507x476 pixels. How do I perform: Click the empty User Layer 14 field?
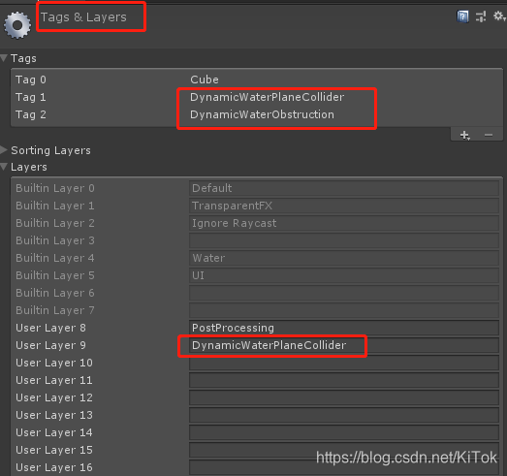tap(344, 432)
